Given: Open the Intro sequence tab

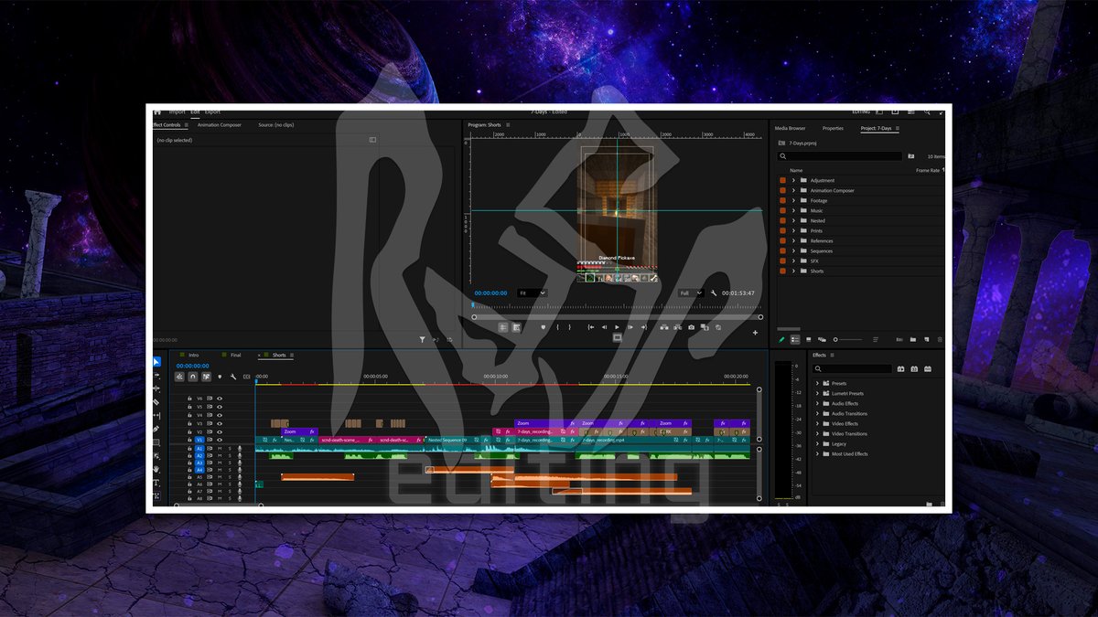Looking at the screenshot, I should pos(193,355).
